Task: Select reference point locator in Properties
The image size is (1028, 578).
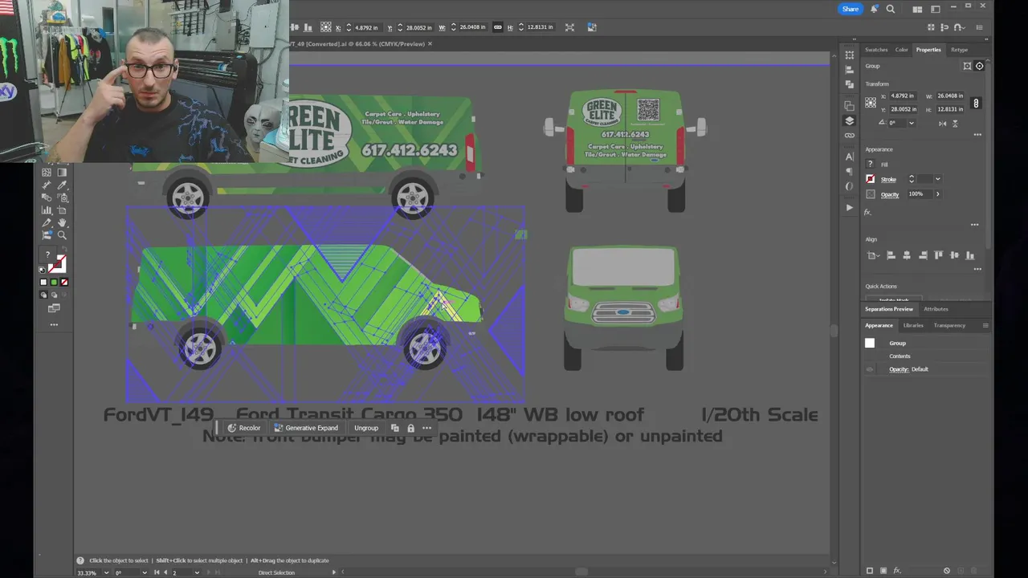Action: click(871, 102)
